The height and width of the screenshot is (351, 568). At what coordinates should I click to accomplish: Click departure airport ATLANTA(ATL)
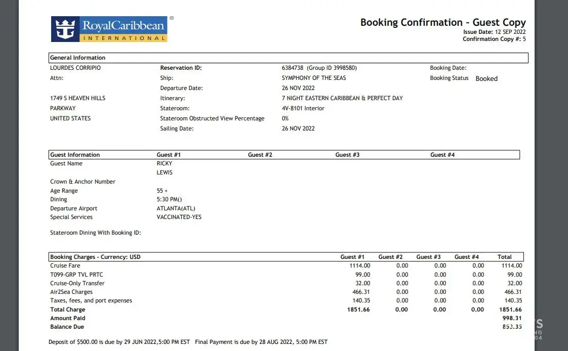pos(176,208)
